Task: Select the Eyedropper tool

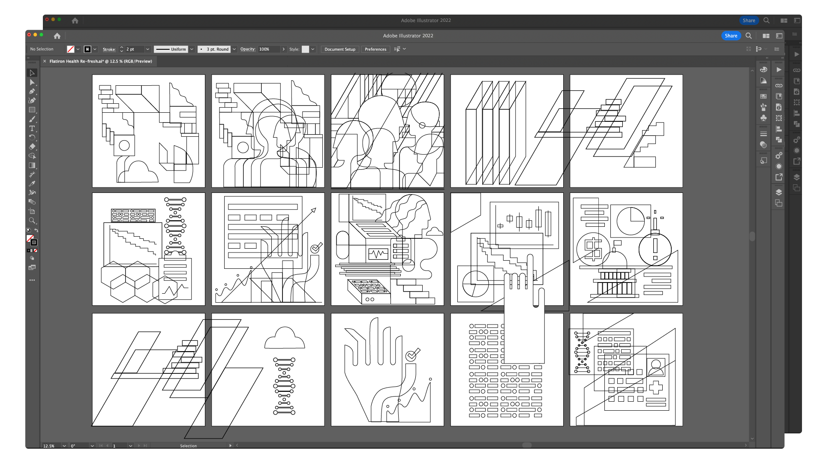Action: tap(32, 183)
